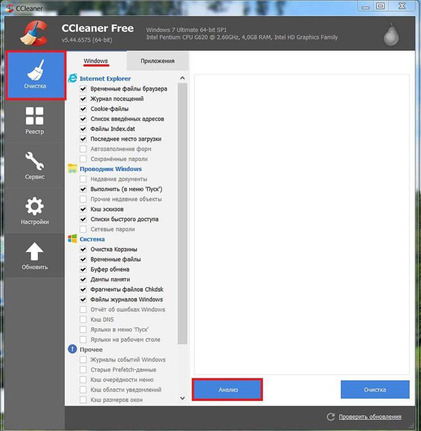Uncheck Кэш эскизов
Screen dimensions: 421x431
point(83,209)
